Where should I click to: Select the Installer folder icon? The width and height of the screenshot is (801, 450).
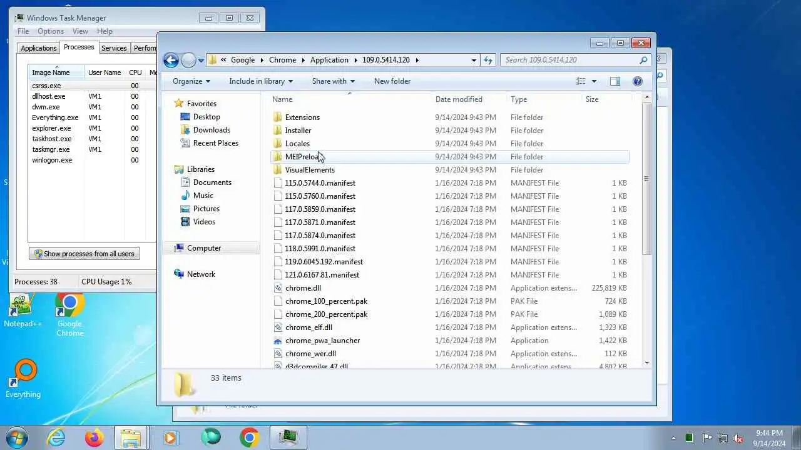[x=278, y=131]
